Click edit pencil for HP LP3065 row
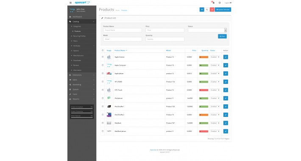This screenshot has width=301, height=161. (x=226, y=82)
